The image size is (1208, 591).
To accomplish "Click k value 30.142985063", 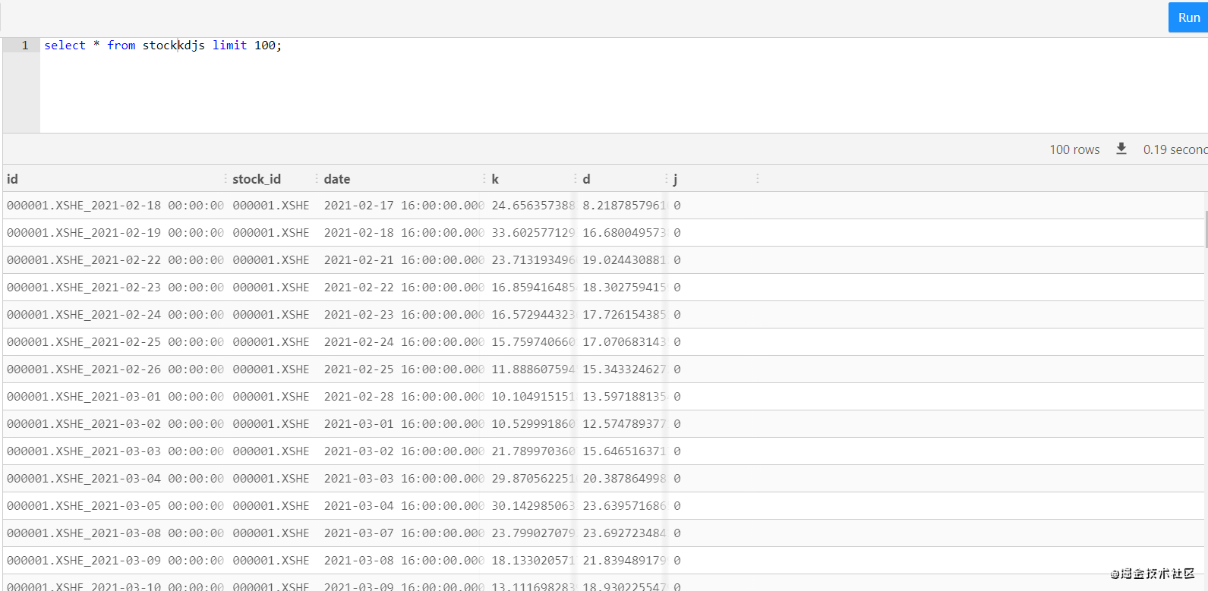I will [x=533, y=506].
